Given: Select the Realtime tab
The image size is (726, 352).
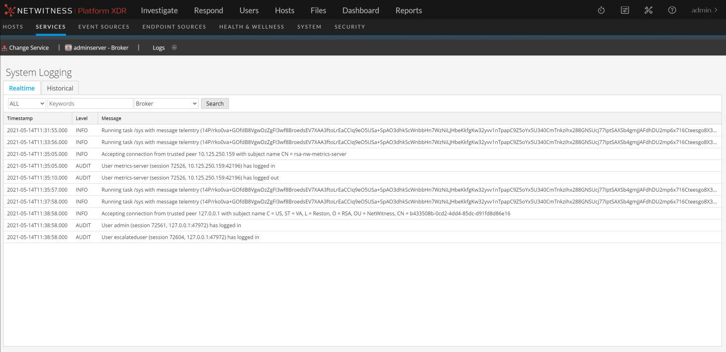Looking at the screenshot, I should (22, 88).
